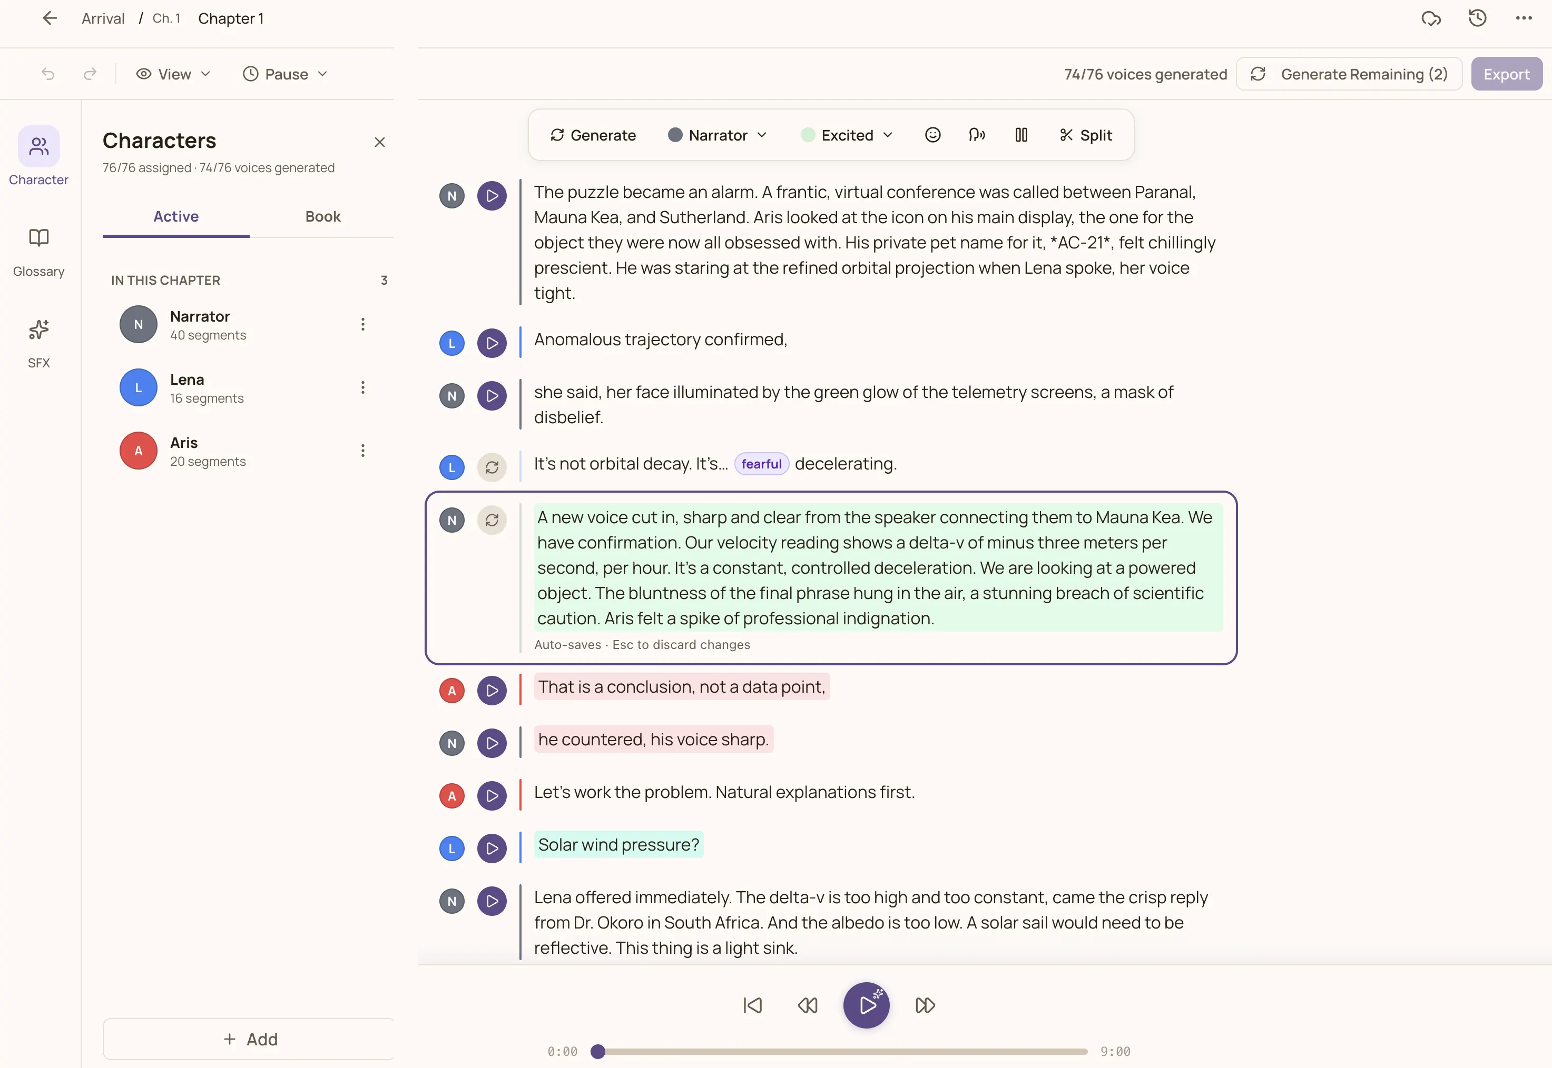
Task: Click the main play button at bottom
Action: [x=867, y=1005]
